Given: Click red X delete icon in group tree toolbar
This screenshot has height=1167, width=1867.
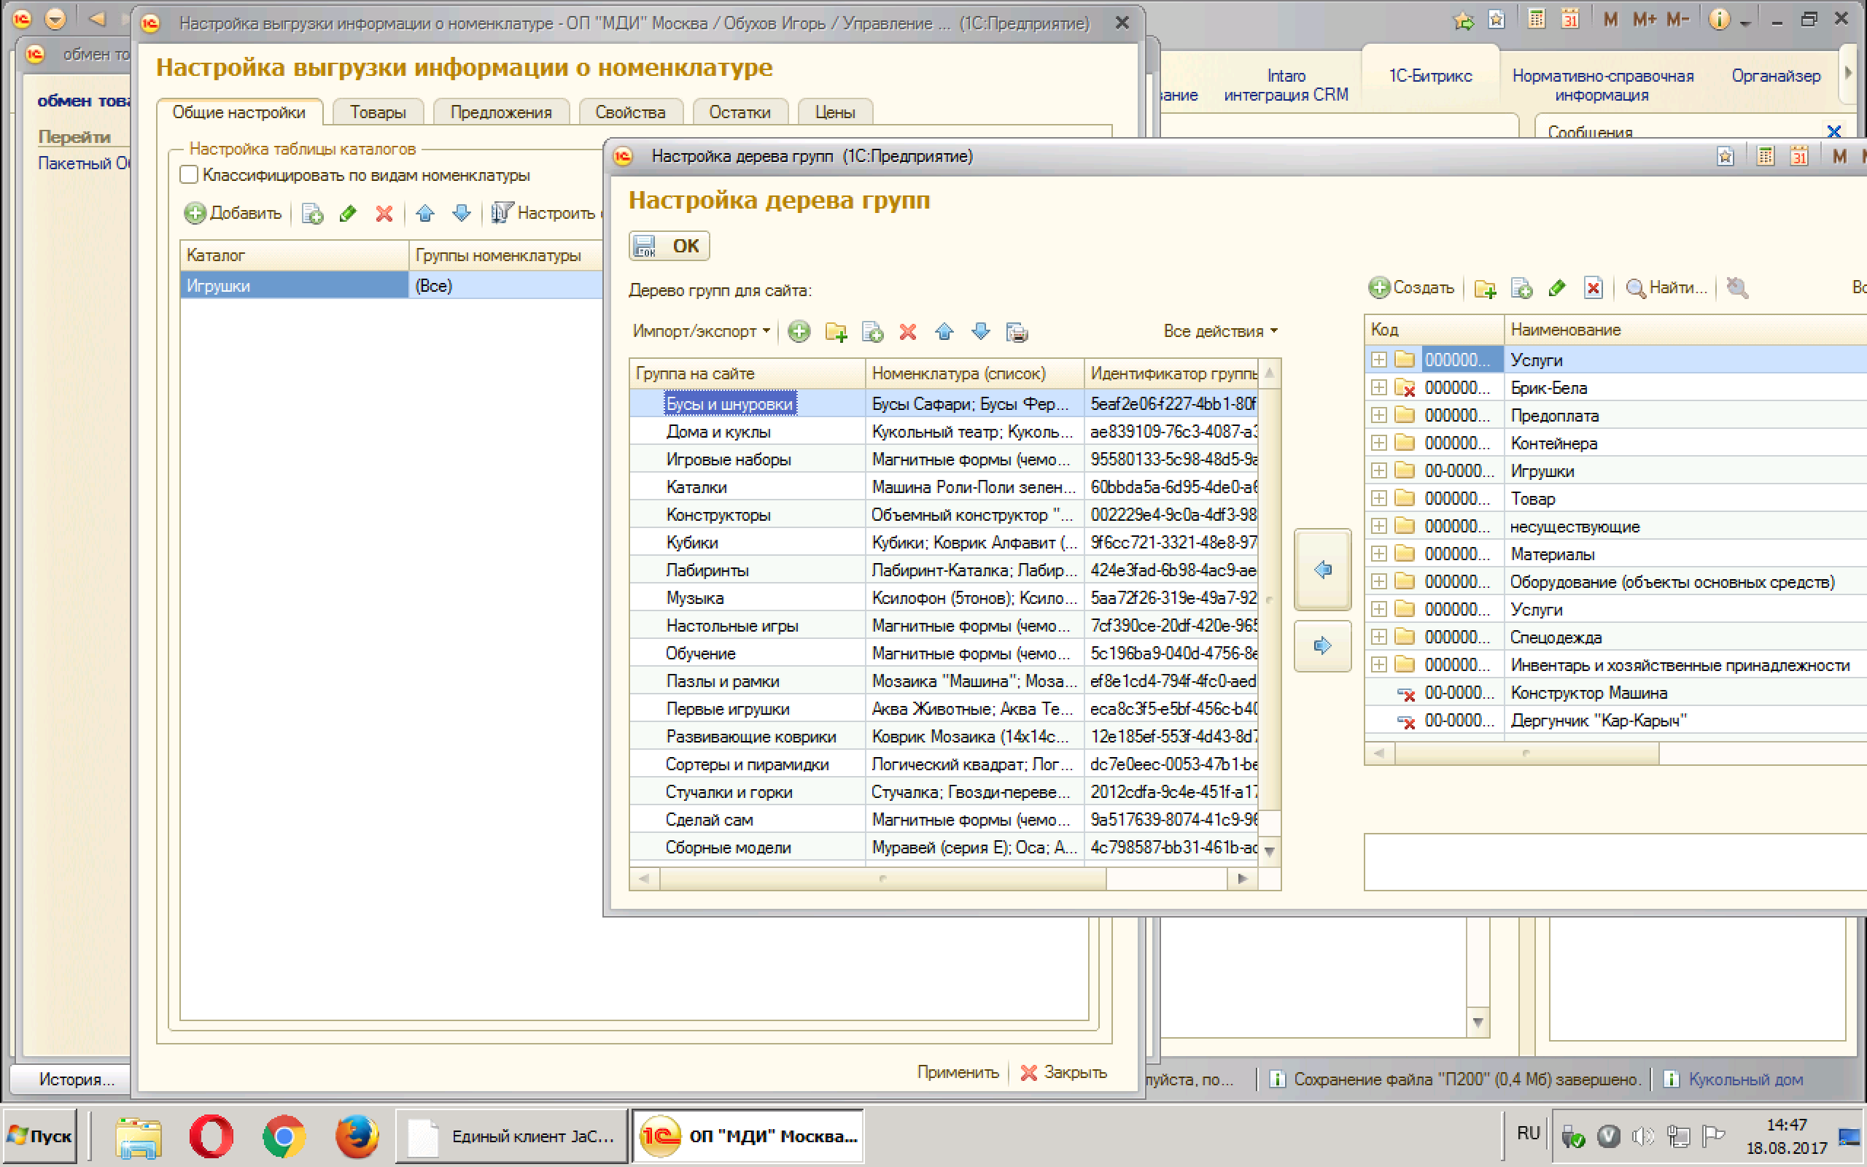Looking at the screenshot, I should pos(907,332).
